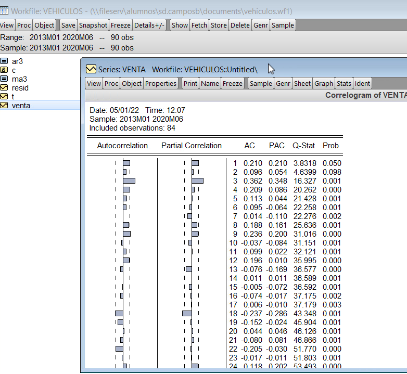Click the Q-Stat column header

point(303,146)
